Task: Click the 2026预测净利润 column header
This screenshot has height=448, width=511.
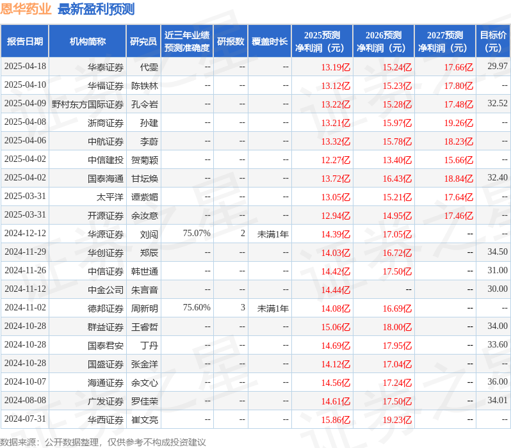Action: coord(384,42)
